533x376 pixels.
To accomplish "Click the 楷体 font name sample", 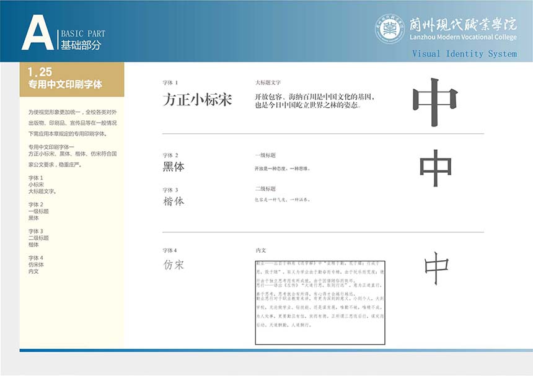I will (x=174, y=201).
